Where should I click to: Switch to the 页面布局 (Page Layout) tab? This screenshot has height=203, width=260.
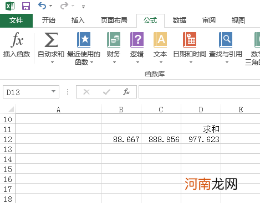coord(114,20)
